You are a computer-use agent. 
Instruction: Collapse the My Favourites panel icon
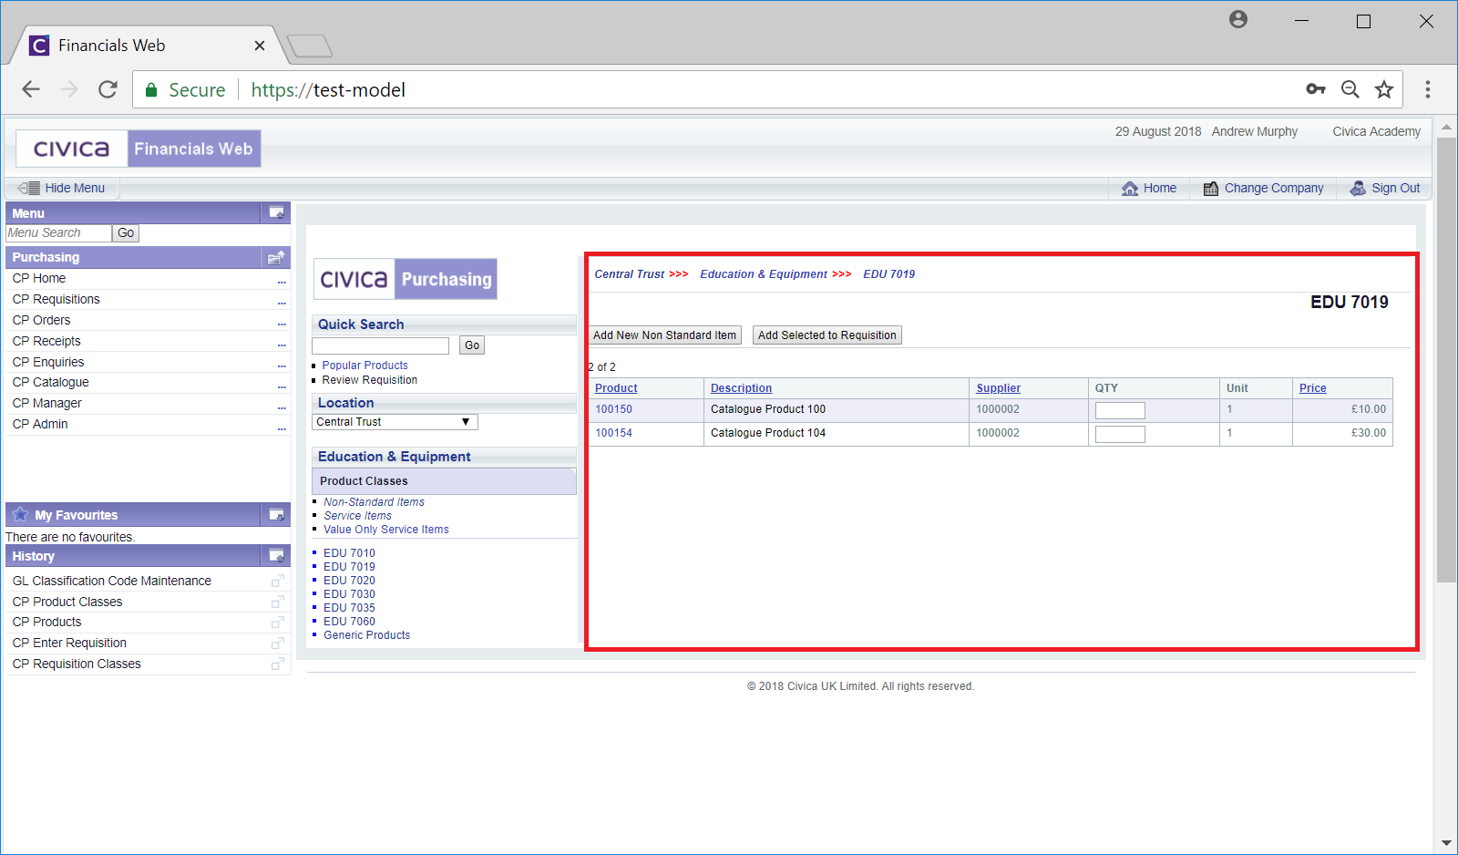coord(276,515)
